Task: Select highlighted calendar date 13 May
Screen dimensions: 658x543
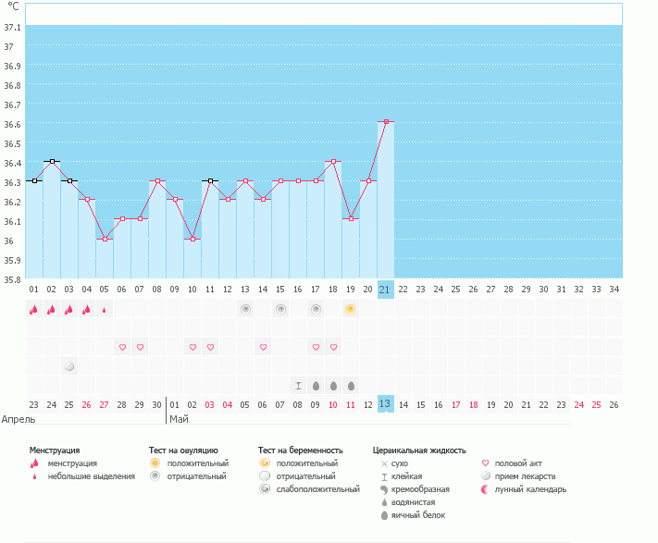Action: coord(385,404)
